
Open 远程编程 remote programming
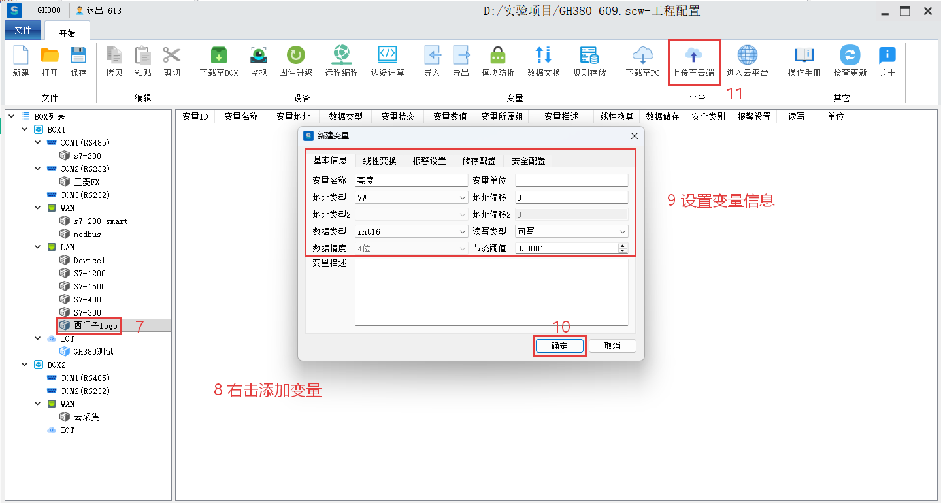(342, 55)
